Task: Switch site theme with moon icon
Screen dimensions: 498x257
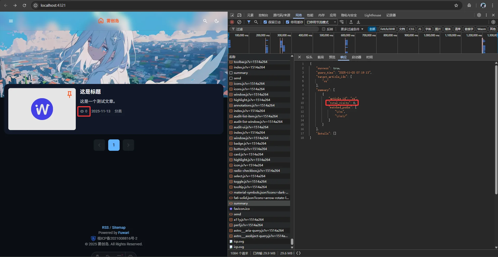Action: 217,21
